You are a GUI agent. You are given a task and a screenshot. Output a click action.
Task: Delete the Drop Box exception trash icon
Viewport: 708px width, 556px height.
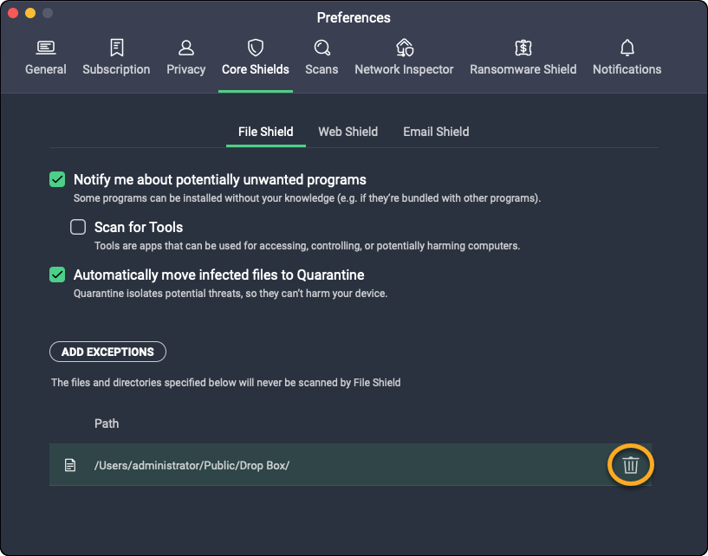(630, 465)
